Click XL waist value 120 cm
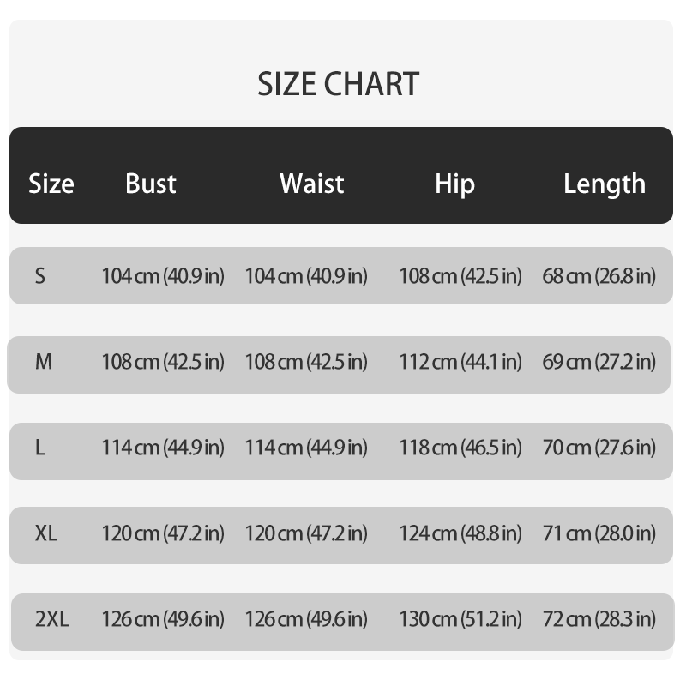686x686 pixels. [x=306, y=533]
